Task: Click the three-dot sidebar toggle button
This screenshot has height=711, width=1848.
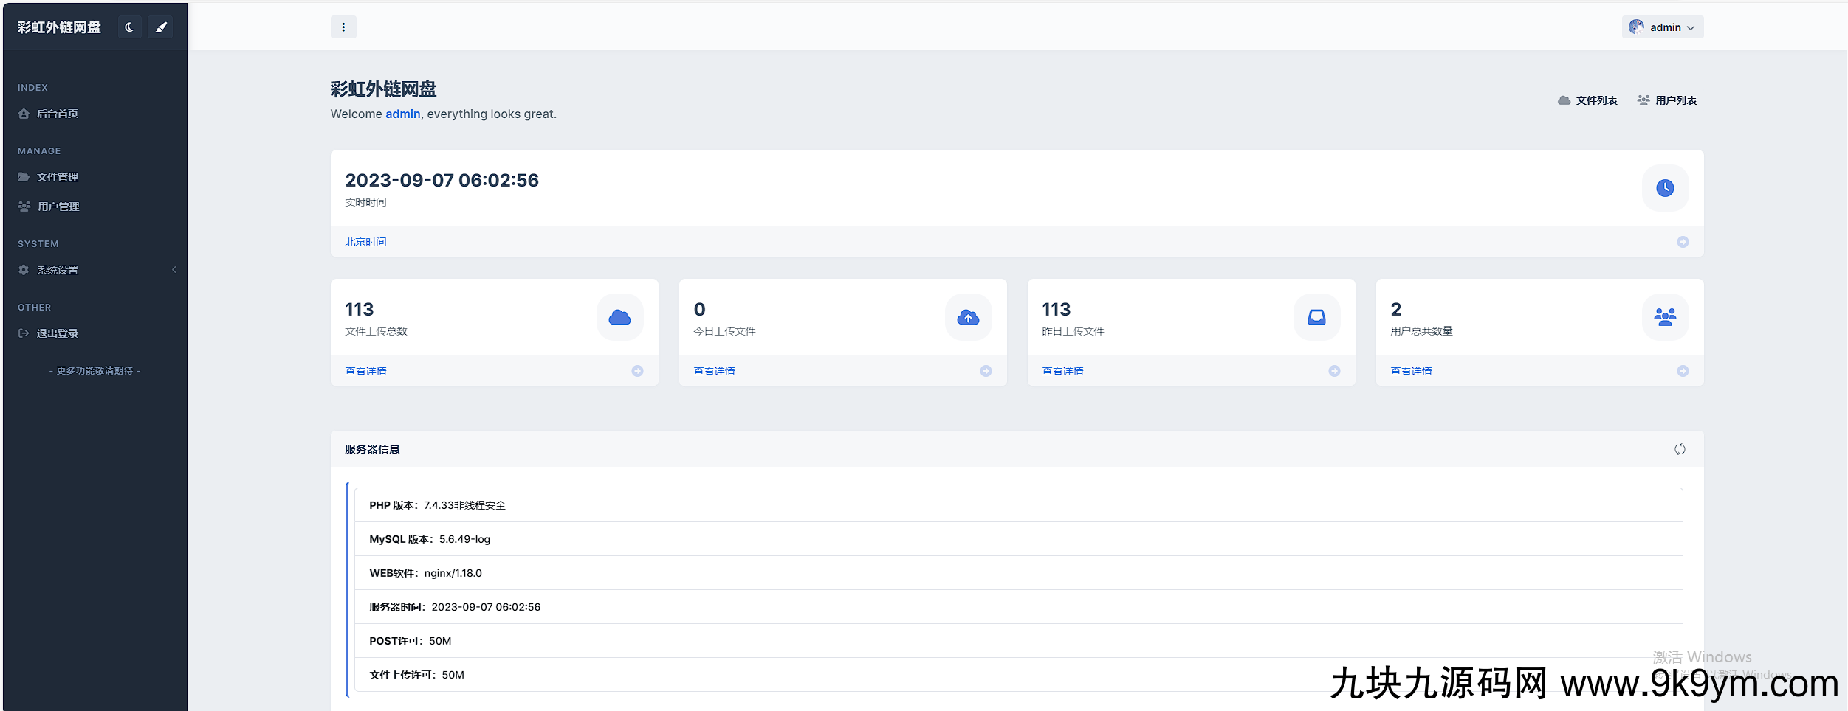Action: click(x=343, y=27)
